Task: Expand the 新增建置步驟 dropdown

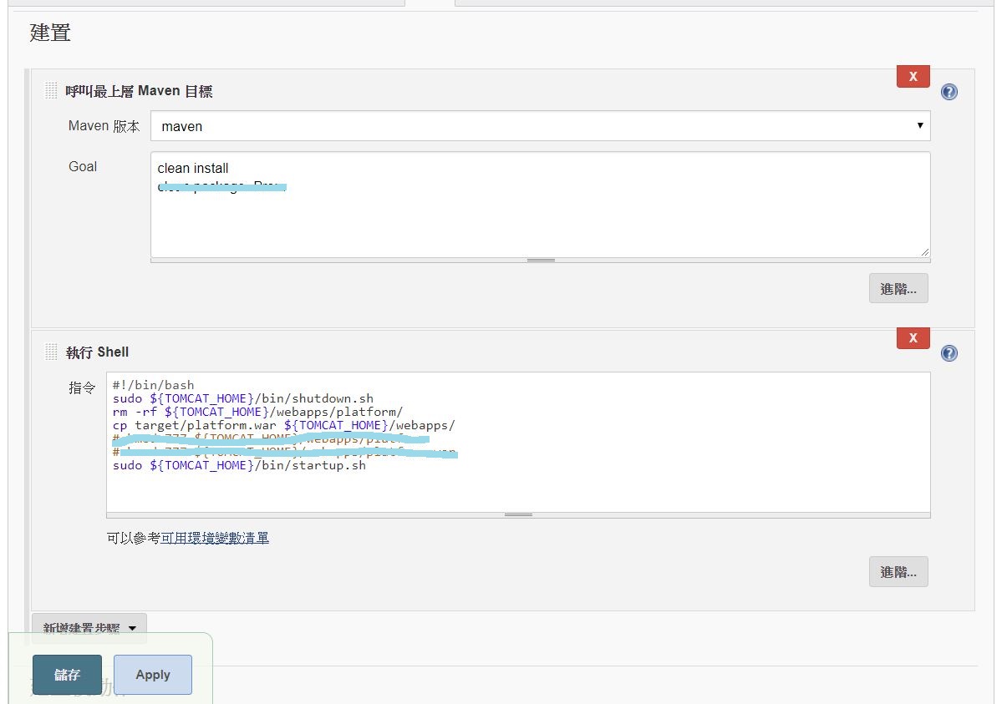Action: pos(89,628)
